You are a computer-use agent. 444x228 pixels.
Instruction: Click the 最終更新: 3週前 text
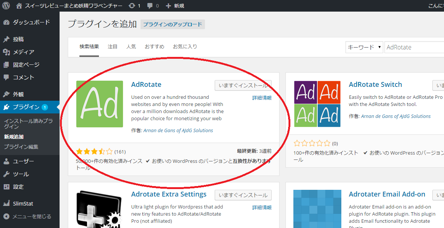click(254, 151)
